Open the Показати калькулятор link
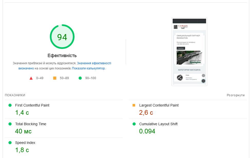 88,68
